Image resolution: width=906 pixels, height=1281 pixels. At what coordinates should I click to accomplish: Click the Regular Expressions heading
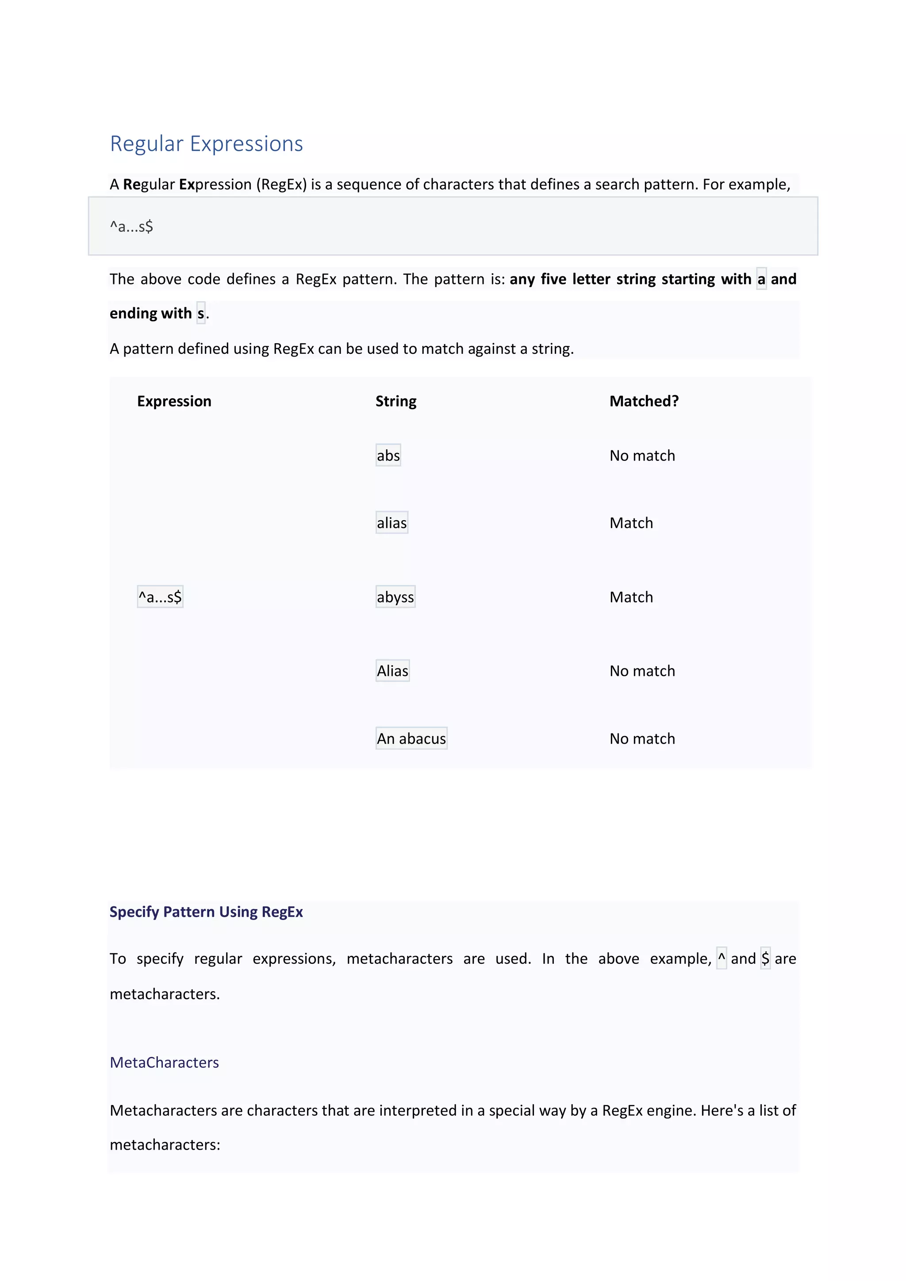pos(207,144)
